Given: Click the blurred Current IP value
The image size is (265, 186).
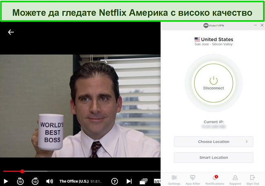Looking at the screenshot, I should pyautogui.click(x=214, y=127).
